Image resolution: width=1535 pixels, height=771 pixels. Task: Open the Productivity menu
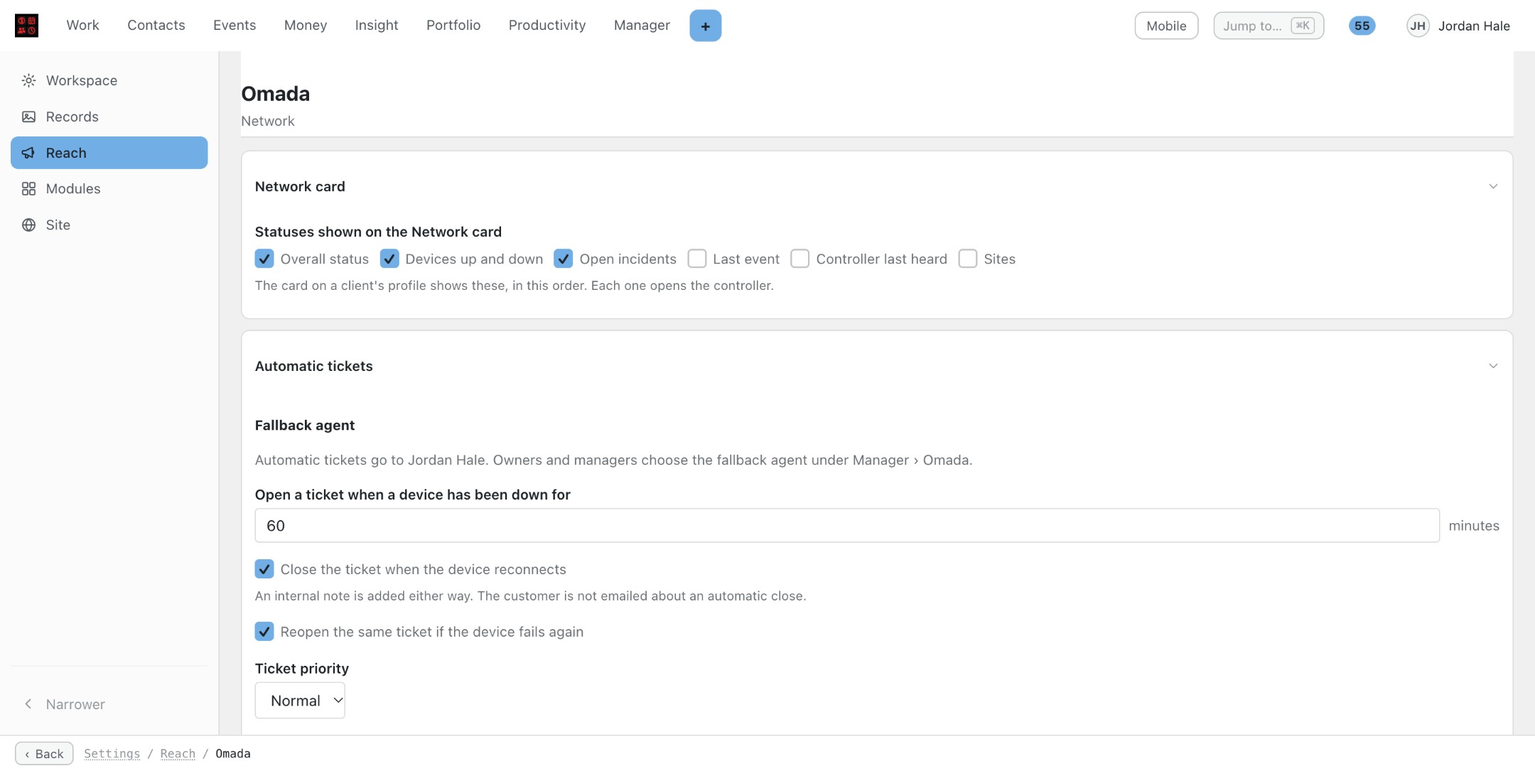pyautogui.click(x=547, y=25)
